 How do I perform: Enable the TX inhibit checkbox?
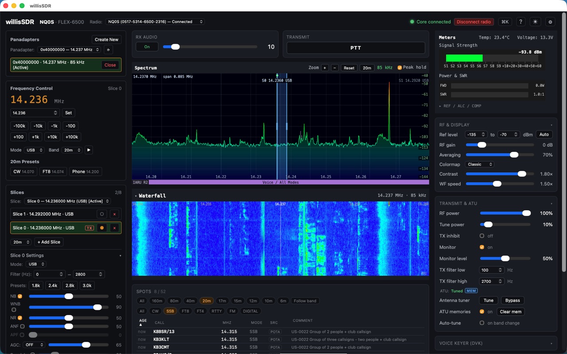tap(482, 236)
